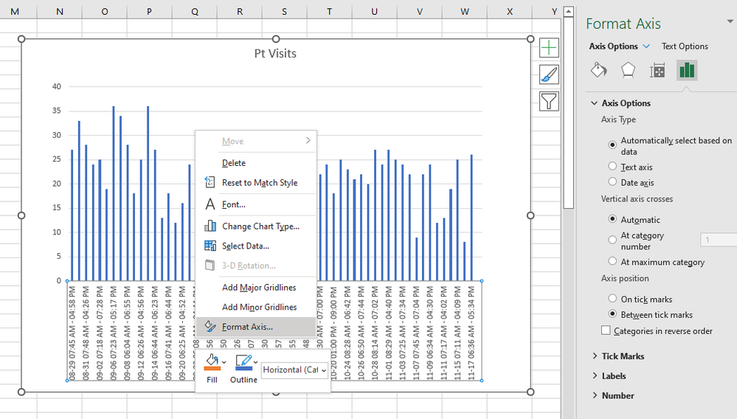Image resolution: width=737 pixels, height=419 pixels.
Task: Expand the Labels section
Action: click(614, 376)
